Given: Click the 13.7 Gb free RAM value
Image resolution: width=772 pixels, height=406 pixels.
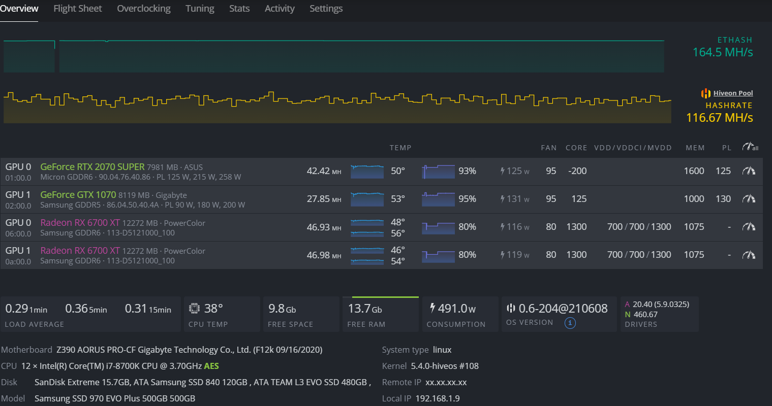Looking at the screenshot, I should coord(365,309).
